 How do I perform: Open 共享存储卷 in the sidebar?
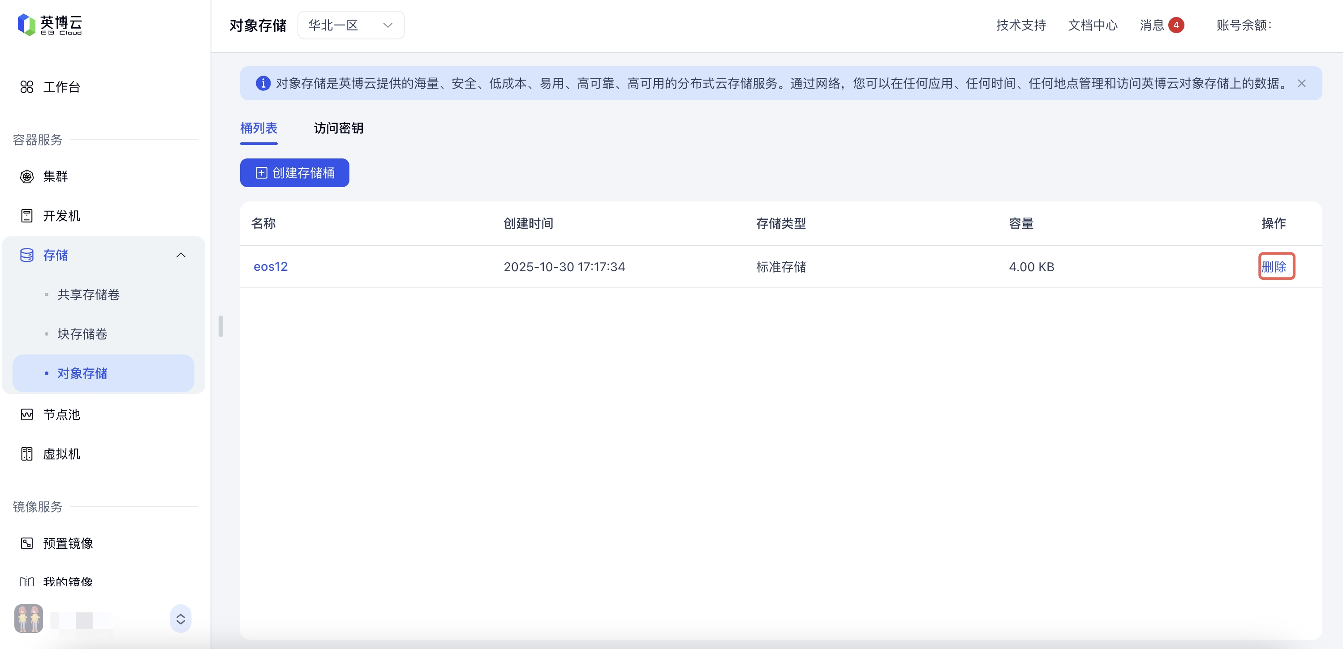point(88,295)
